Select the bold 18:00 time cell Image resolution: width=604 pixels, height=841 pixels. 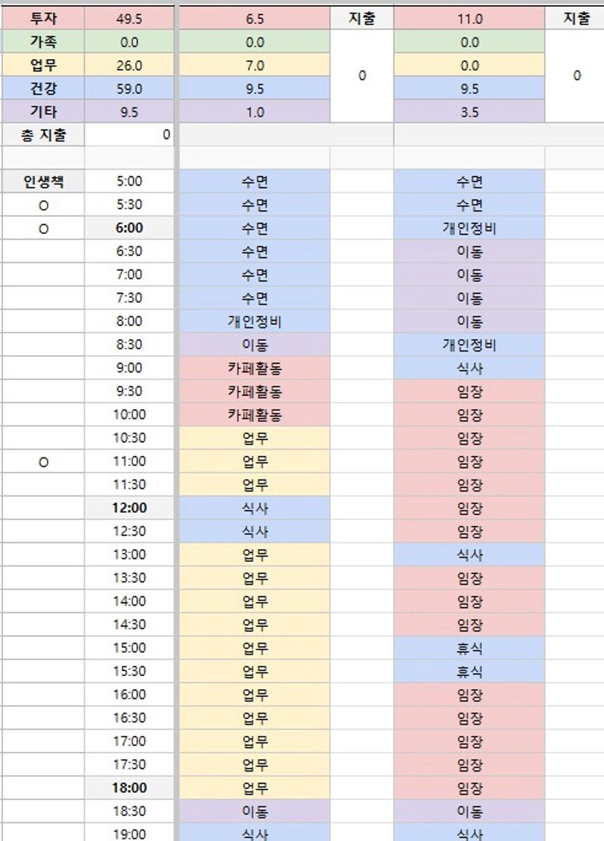pyautogui.click(x=129, y=788)
